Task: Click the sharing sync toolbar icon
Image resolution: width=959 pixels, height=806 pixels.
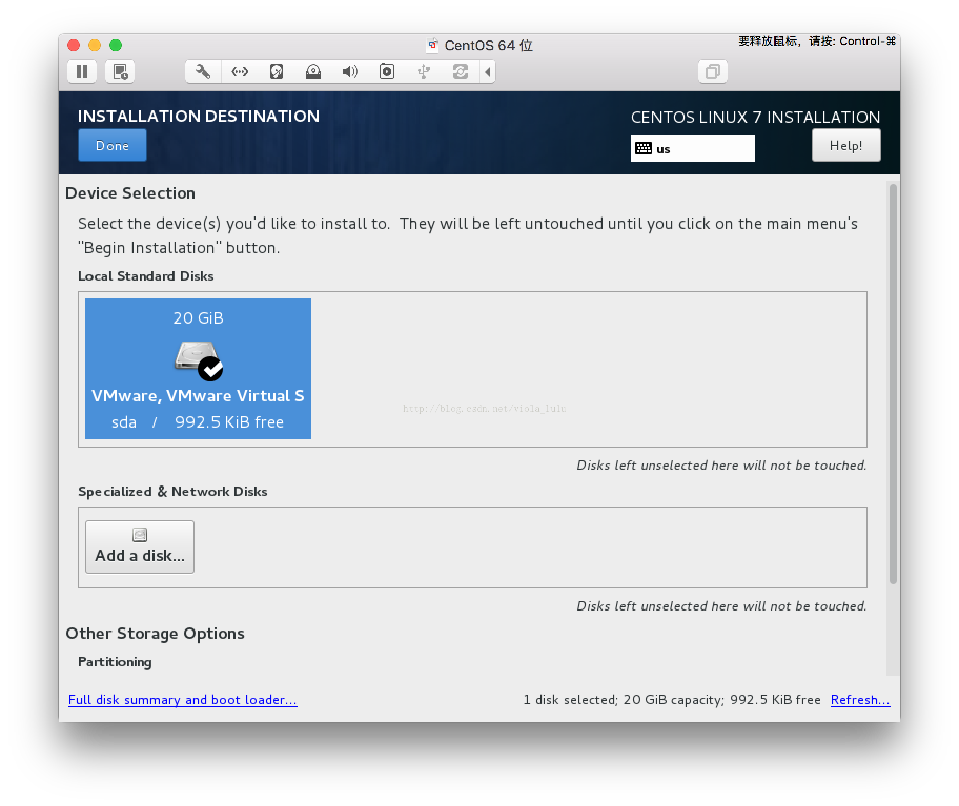Action: [461, 71]
